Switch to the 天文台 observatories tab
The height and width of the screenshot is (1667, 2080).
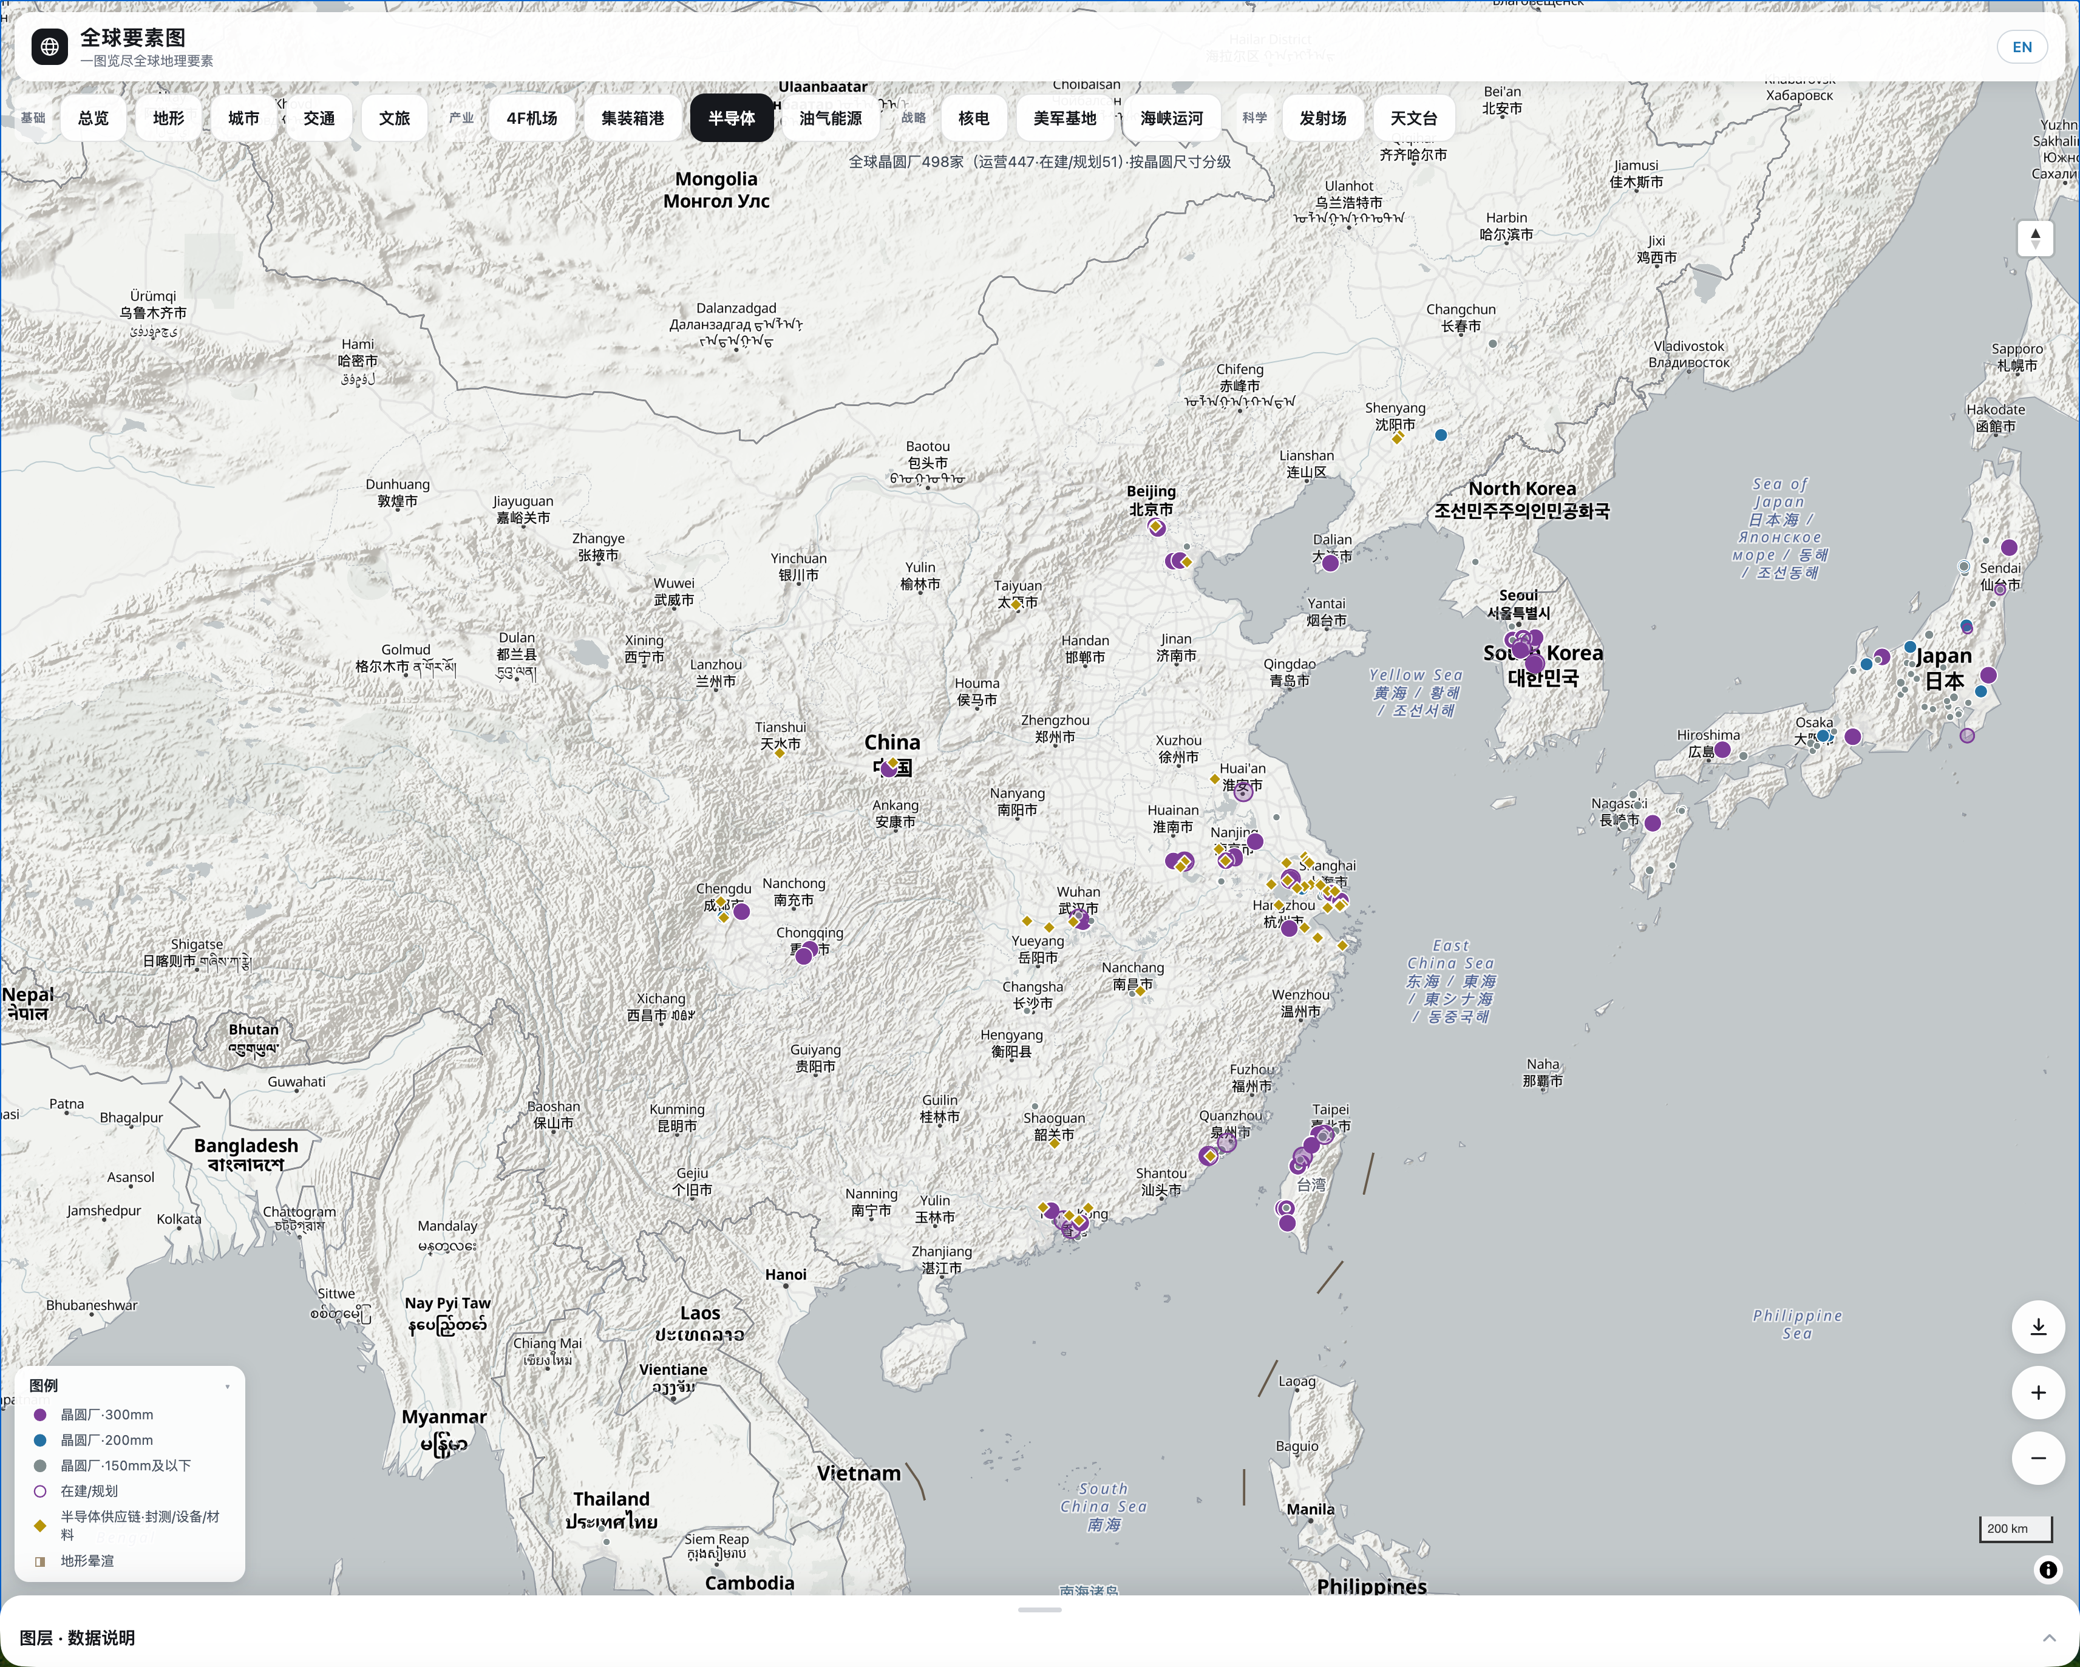point(1413,118)
